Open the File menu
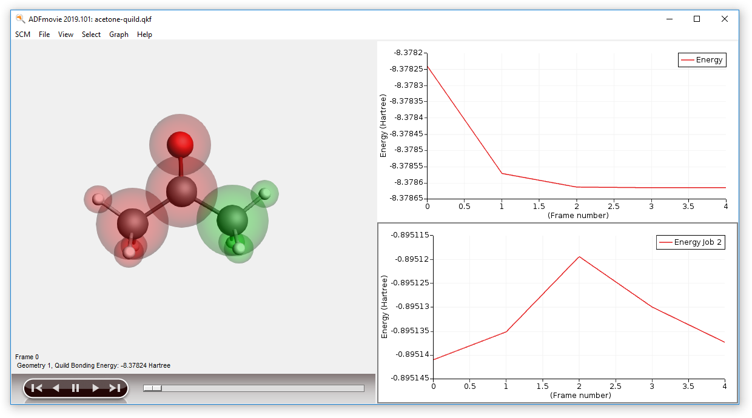Image resolution: width=752 pixels, height=418 pixels. 44,35
